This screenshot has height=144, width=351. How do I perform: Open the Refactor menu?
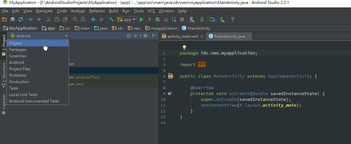[97, 11]
